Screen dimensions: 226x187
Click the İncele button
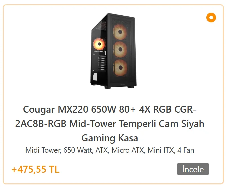(x=193, y=169)
